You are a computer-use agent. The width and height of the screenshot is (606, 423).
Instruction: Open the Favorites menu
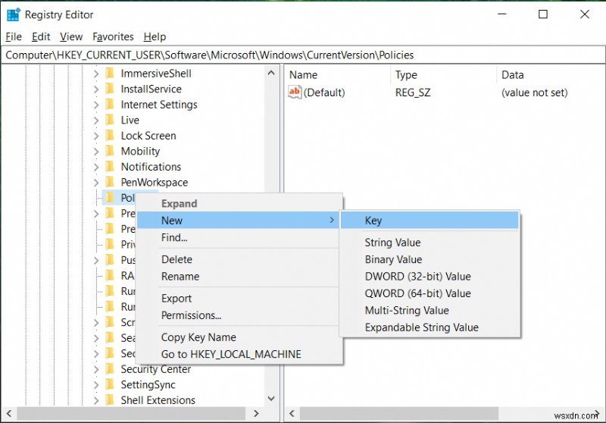(113, 36)
